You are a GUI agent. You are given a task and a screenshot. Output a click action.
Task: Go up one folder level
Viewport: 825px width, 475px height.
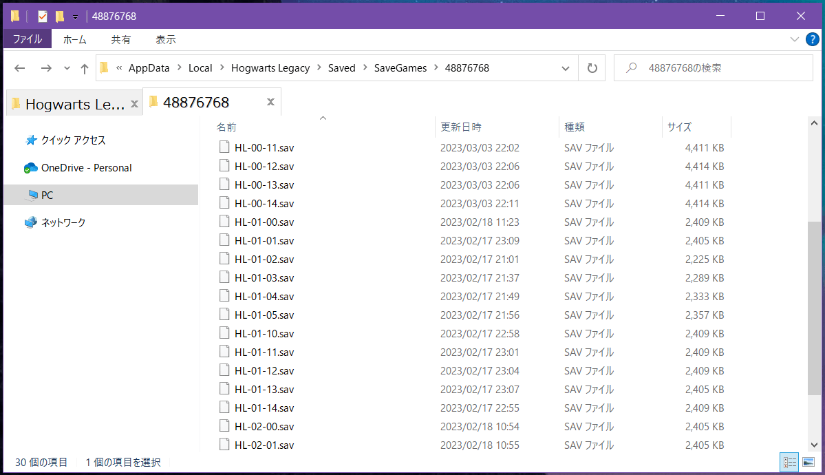click(x=84, y=68)
